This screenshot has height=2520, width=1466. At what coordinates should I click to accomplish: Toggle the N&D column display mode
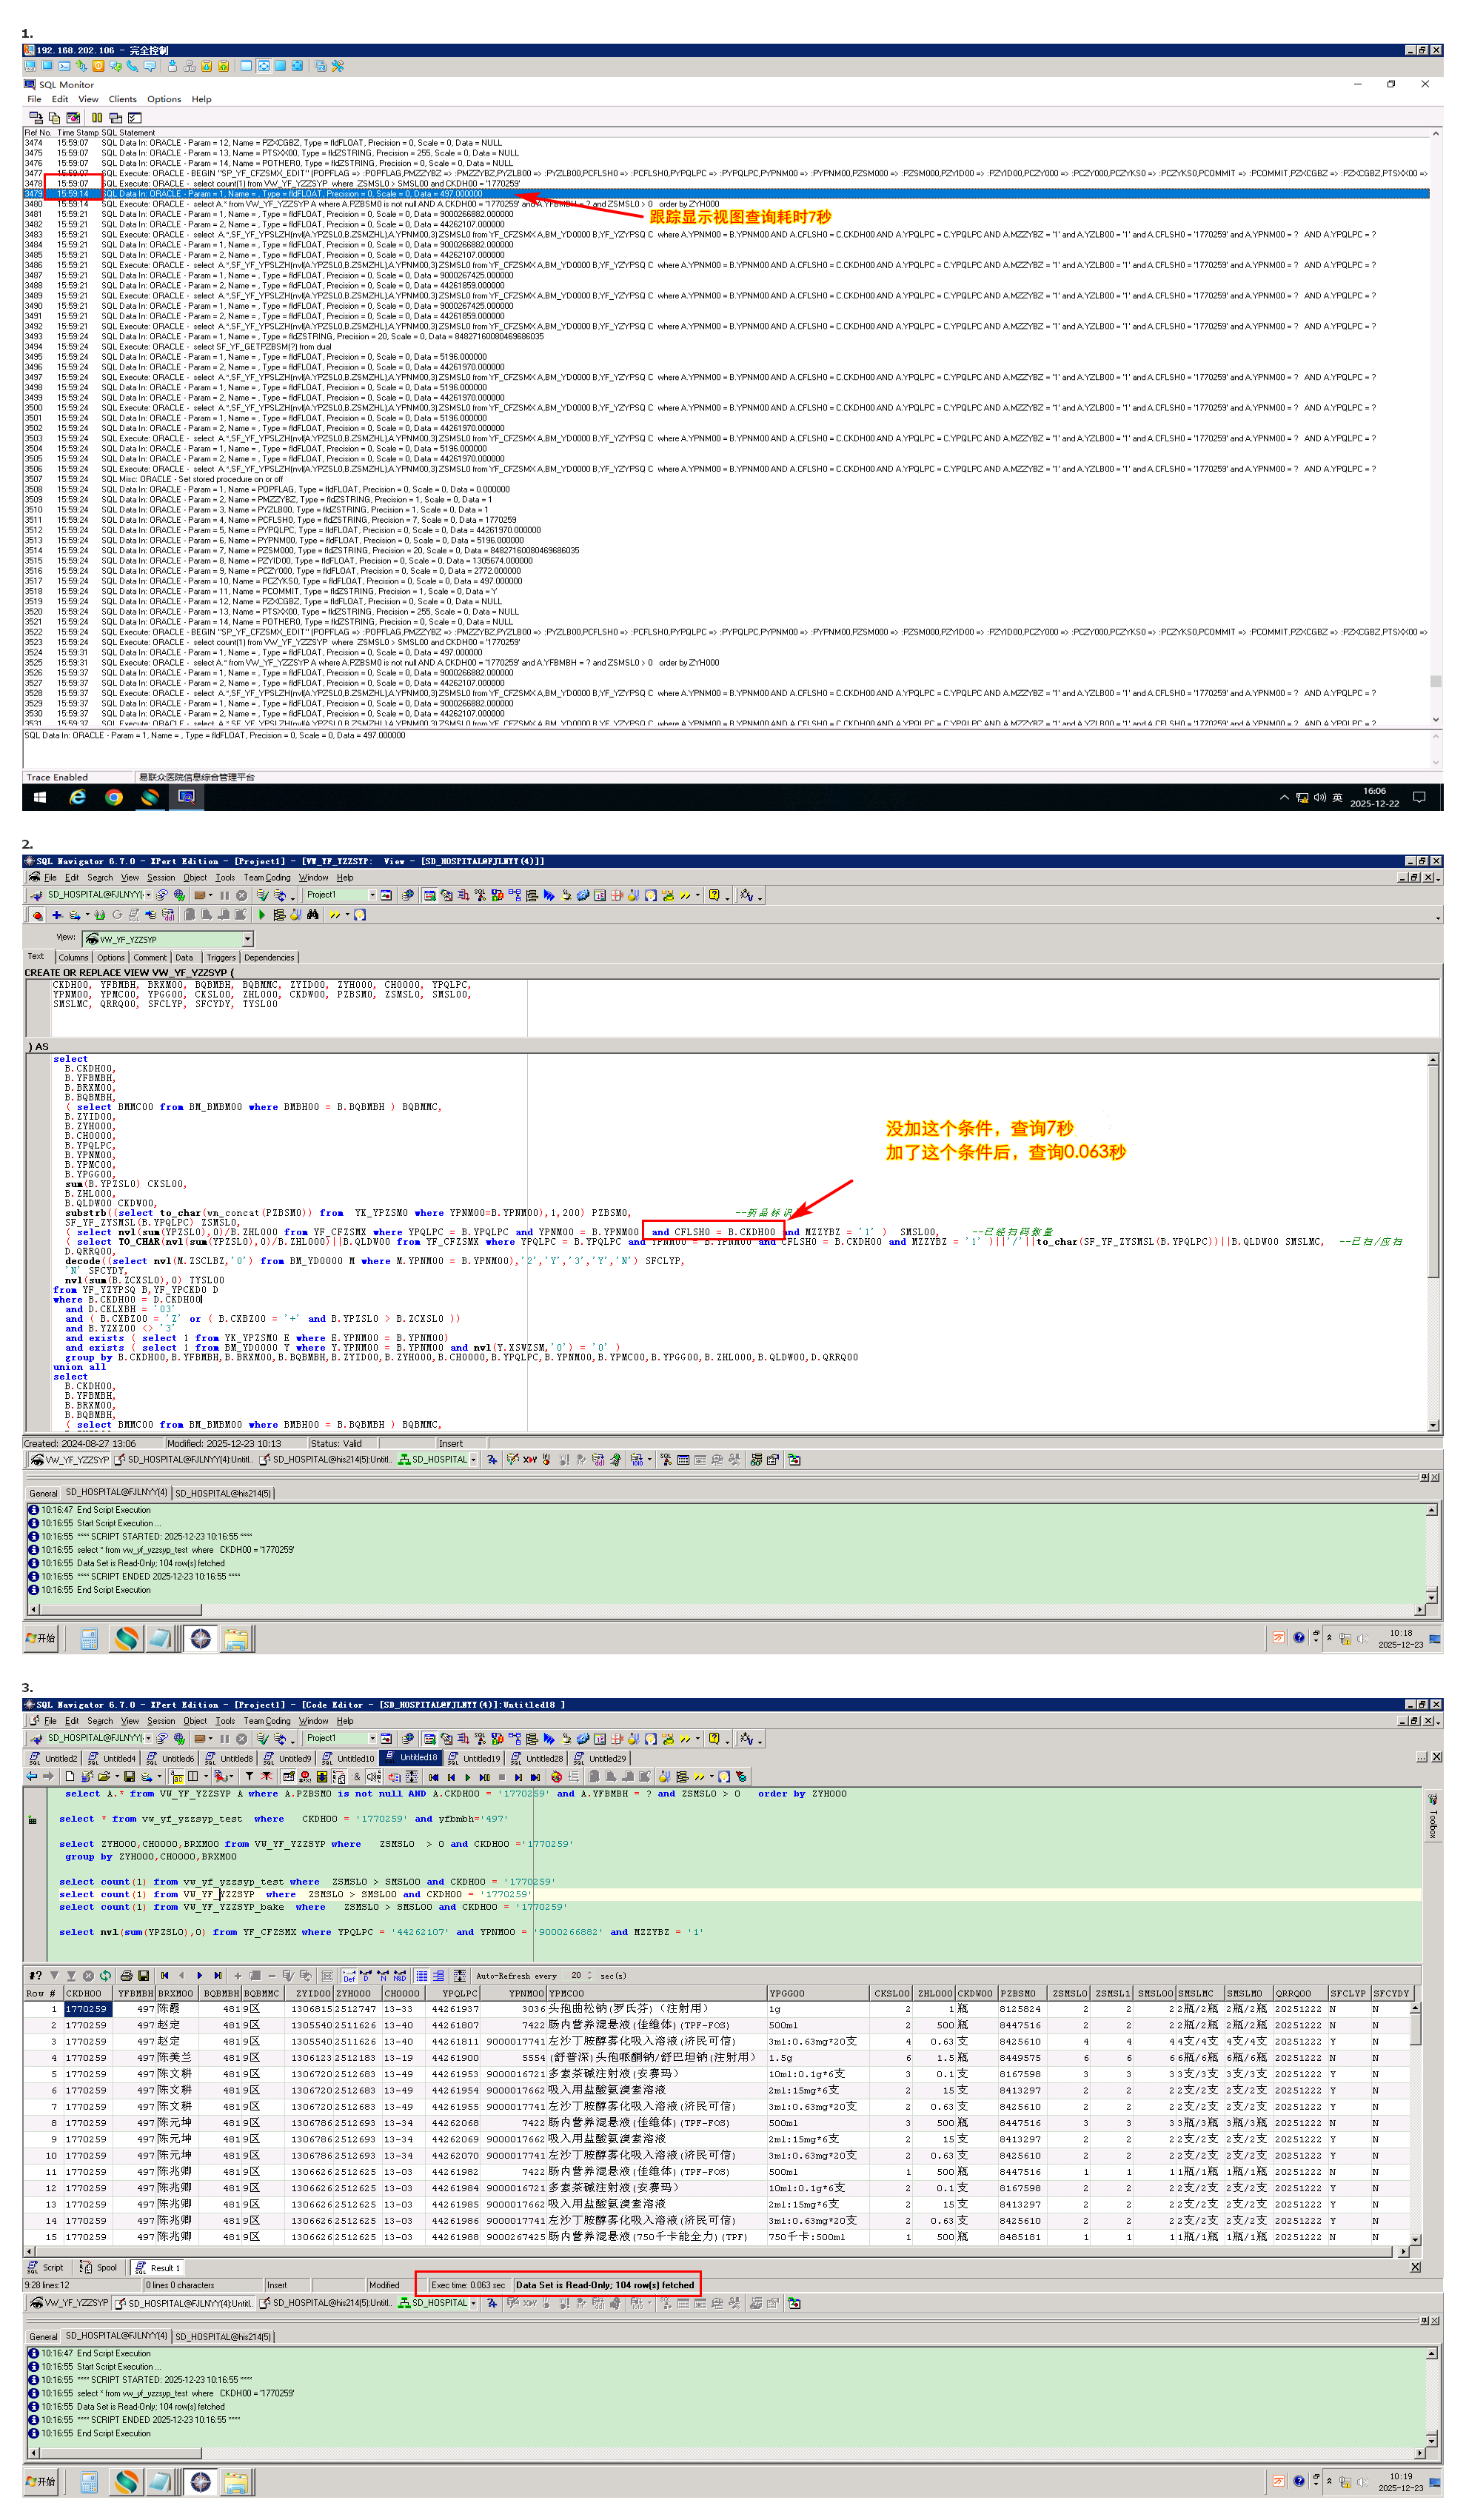point(399,1976)
